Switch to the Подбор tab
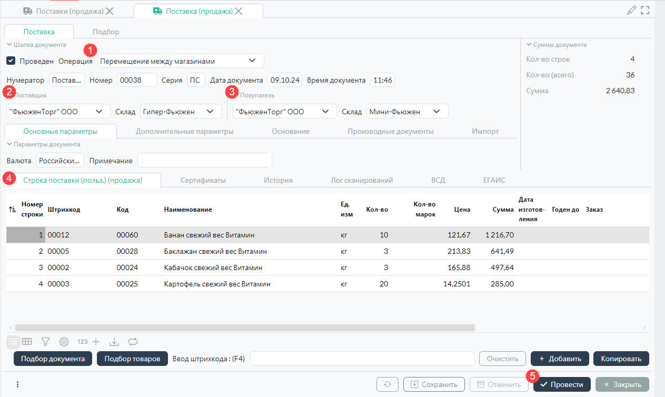The width and height of the screenshot is (665, 397). click(x=106, y=32)
